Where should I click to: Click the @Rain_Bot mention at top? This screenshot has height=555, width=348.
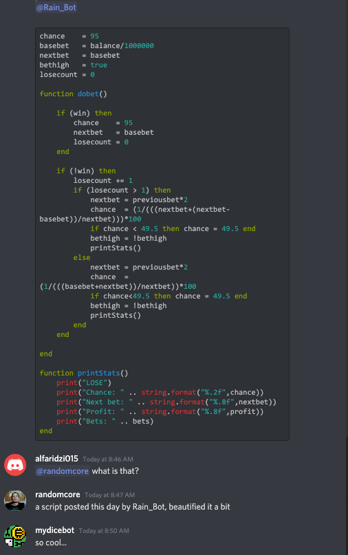point(56,8)
